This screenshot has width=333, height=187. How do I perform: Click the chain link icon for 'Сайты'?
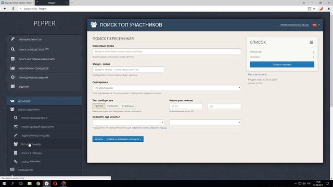pyautogui.click(x=16, y=162)
